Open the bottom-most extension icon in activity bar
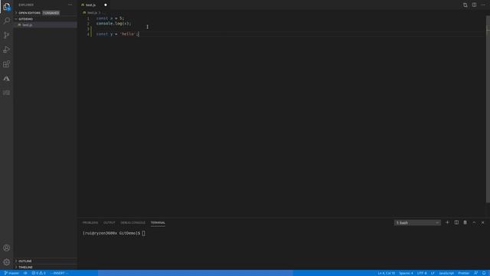Image resolution: width=490 pixels, height=276 pixels. pyautogui.click(x=7, y=93)
